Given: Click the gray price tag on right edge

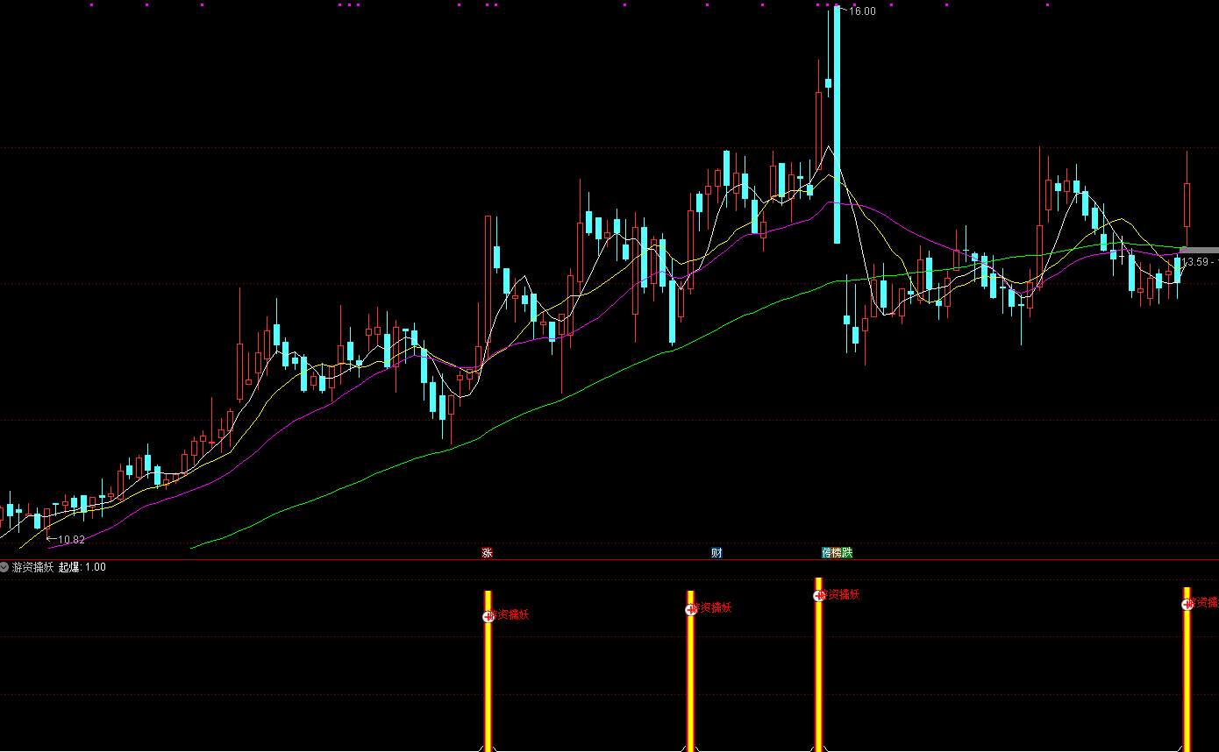Looking at the screenshot, I should point(1200,250).
